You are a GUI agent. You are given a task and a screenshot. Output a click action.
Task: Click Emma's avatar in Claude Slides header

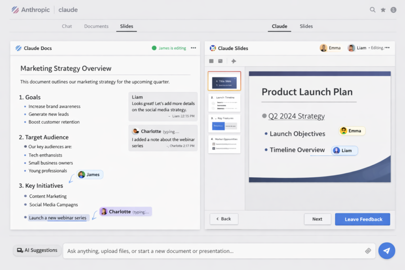coord(323,48)
